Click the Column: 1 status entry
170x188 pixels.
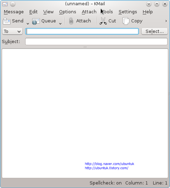(x=136, y=183)
